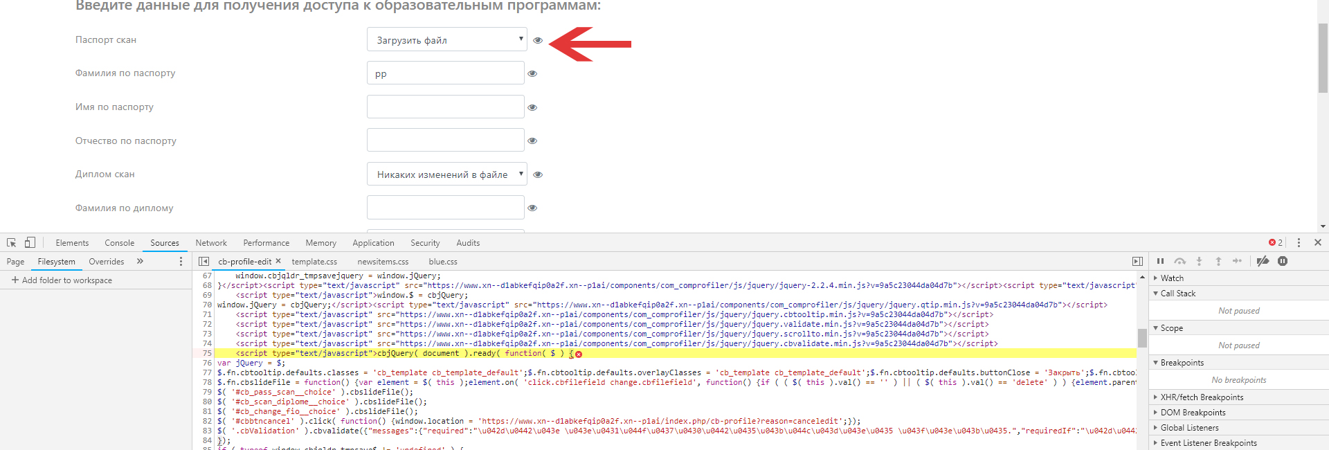
Task: Set a breakpoint on line number 76
Action: [x=207, y=363]
